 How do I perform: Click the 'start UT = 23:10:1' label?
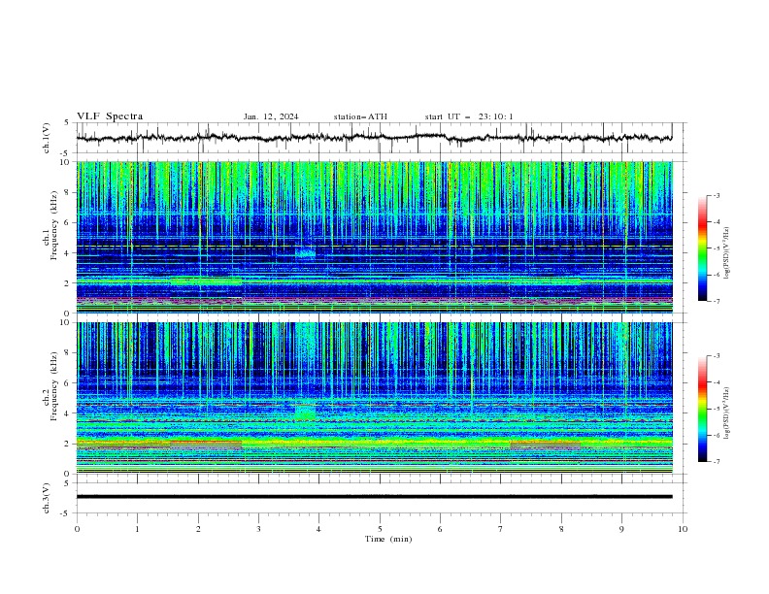[x=469, y=116]
